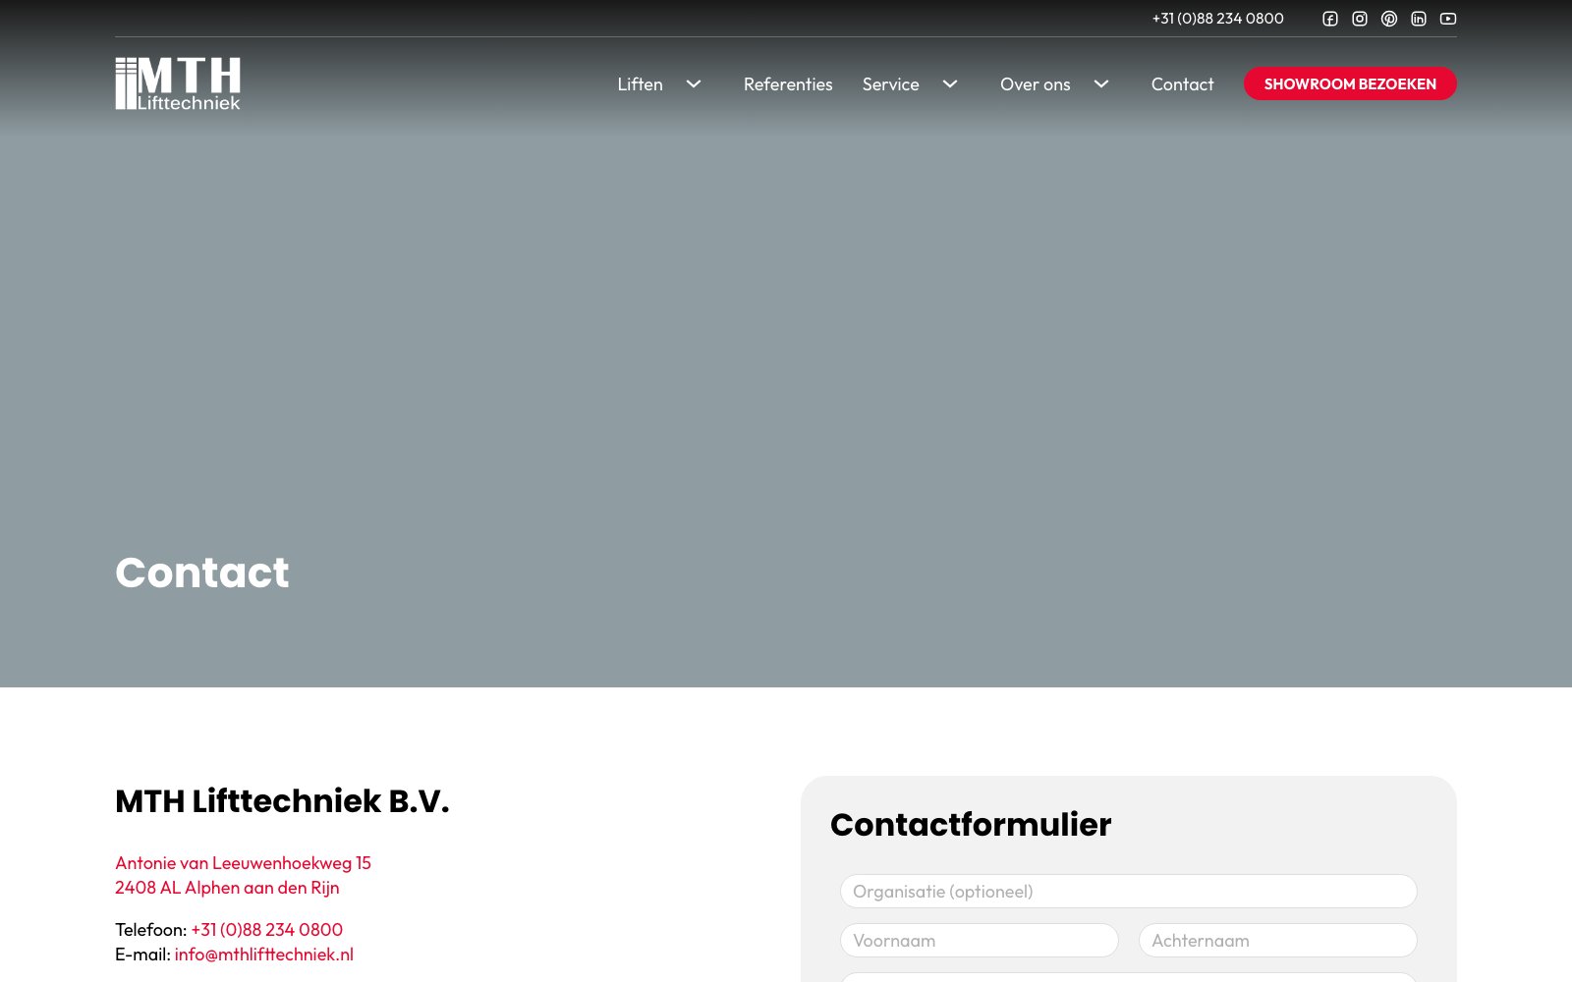Click the Showroom Bezoeken button
The image size is (1572, 982).
(x=1350, y=83)
